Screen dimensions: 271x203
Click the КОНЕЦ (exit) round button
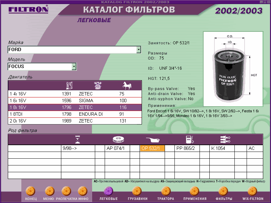[30, 191]
